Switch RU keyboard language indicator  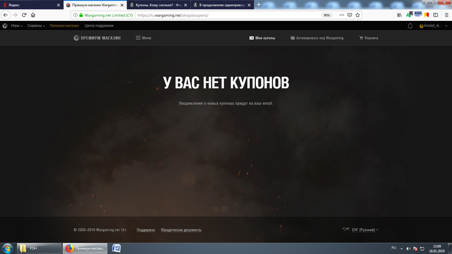[x=394, y=248]
